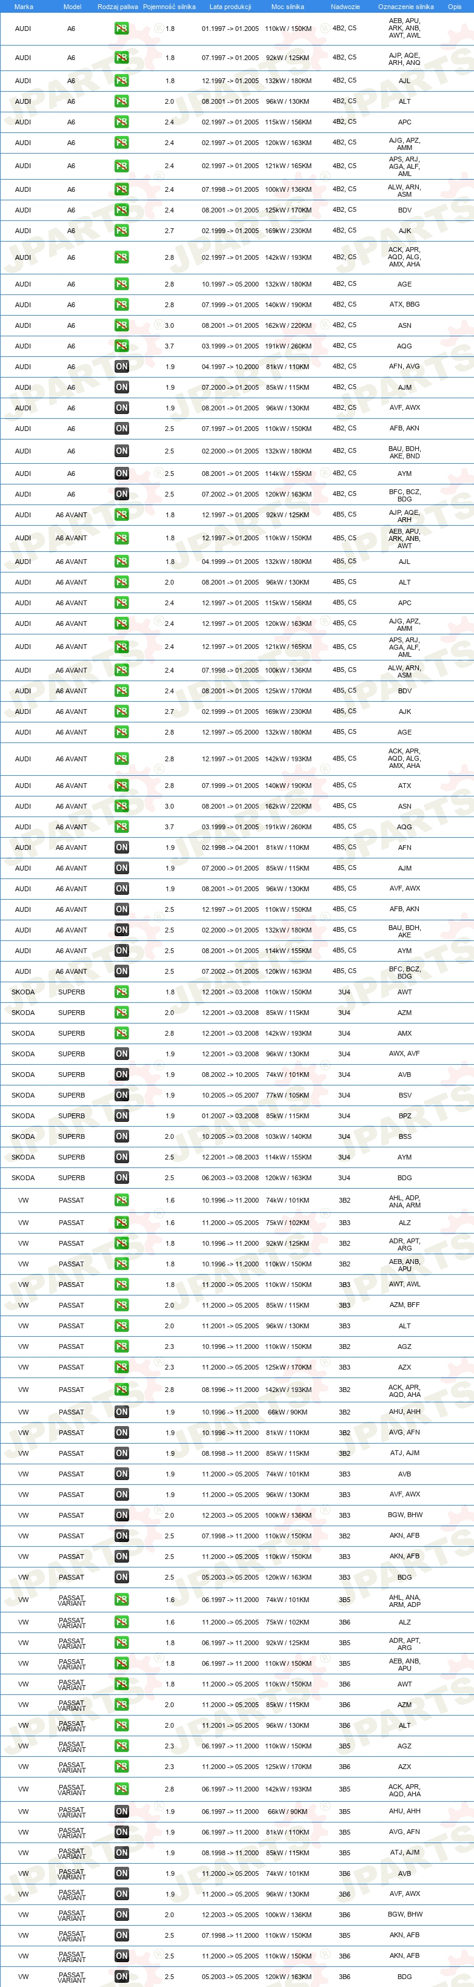The image size is (474, 1987).
Task: Click petrol icon in Passat 3B2 AGZ row
Action: coord(122,1347)
